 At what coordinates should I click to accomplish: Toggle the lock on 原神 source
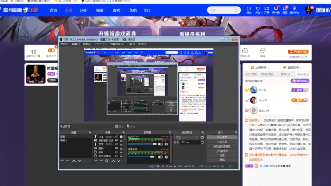(121, 148)
